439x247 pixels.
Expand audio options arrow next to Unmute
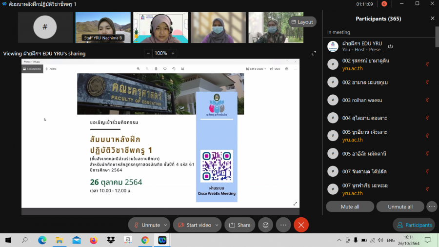[166, 225]
